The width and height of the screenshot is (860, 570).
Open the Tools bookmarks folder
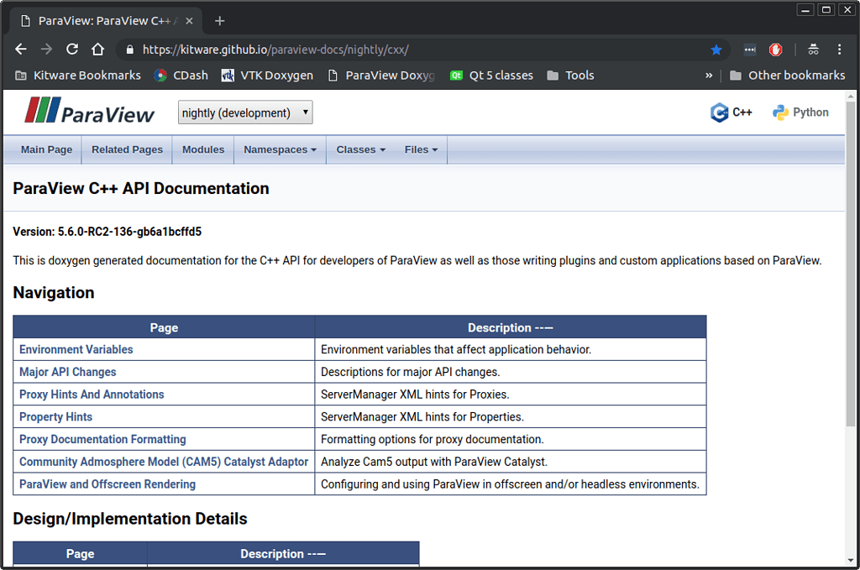point(570,76)
